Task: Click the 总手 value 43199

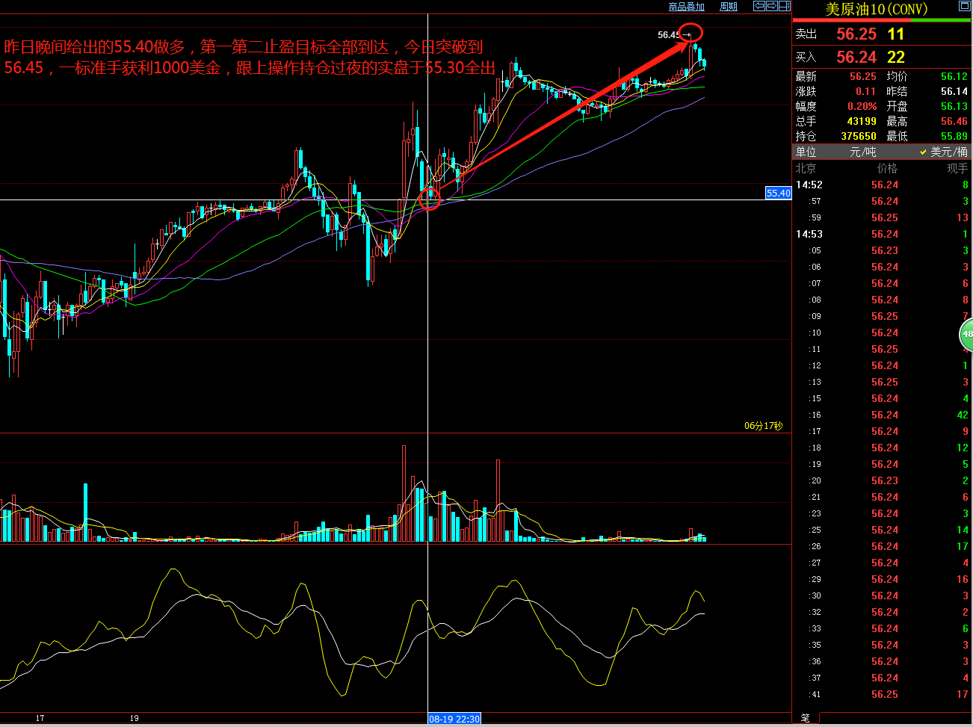Action: (862, 121)
